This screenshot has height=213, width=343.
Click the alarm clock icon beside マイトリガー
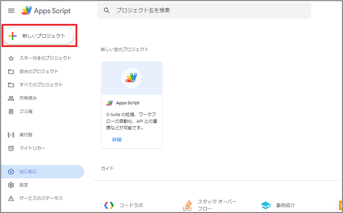click(x=11, y=148)
